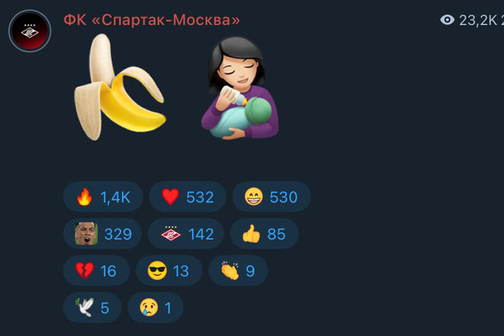Open the ФК «Спартак-Москва» channel name

click(152, 20)
